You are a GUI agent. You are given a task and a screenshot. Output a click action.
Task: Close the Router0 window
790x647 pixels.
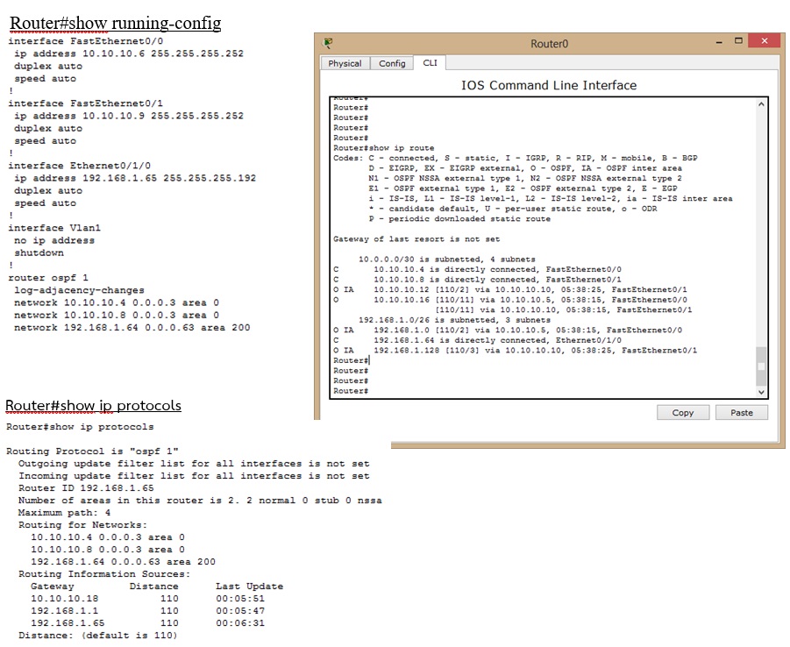[x=765, y=41]
